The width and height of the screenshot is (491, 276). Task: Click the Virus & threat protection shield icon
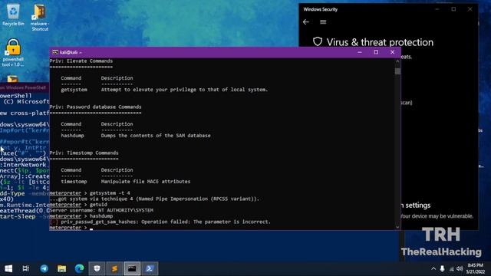(318, 41)
